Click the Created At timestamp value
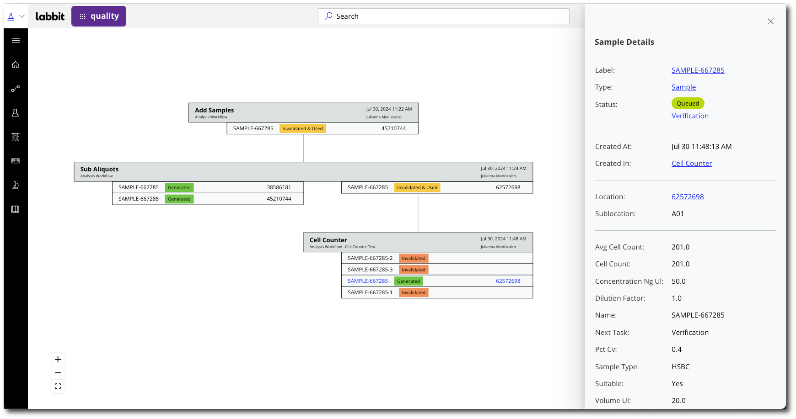Viewport: 796px width, 419px height. pyautogui.click(x=702, y=147)
